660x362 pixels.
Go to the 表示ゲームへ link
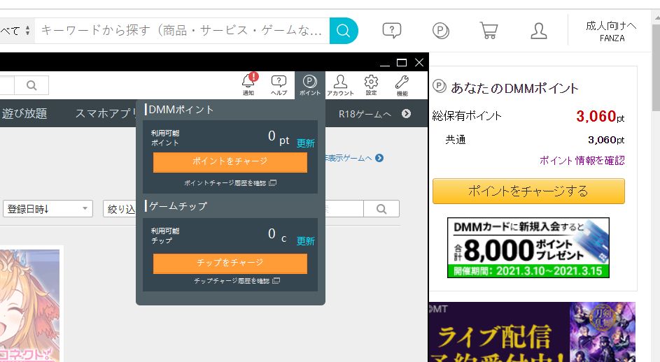[348, 158]
